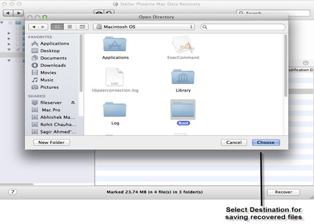Select the libpeerconnection.log file icon
Image resolution: width=314 pixels, height=224 pixels.
[x=114, y=77]
